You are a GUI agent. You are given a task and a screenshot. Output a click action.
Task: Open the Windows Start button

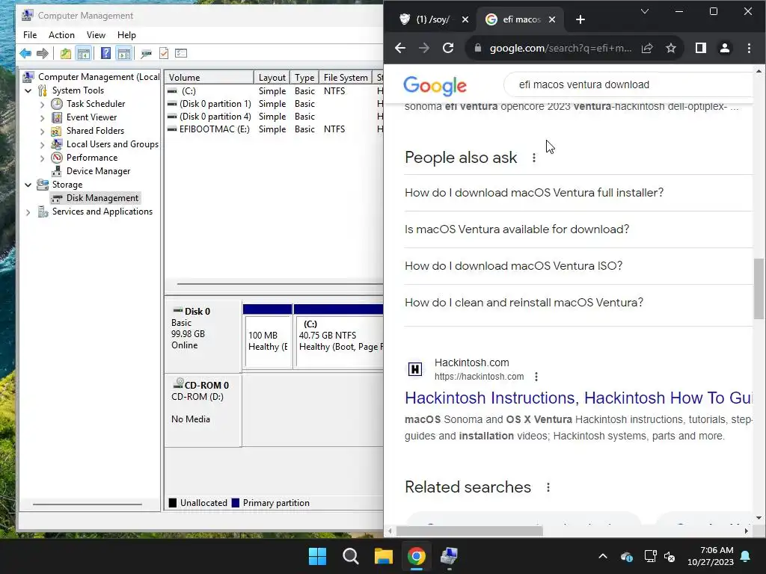(317, 556)
